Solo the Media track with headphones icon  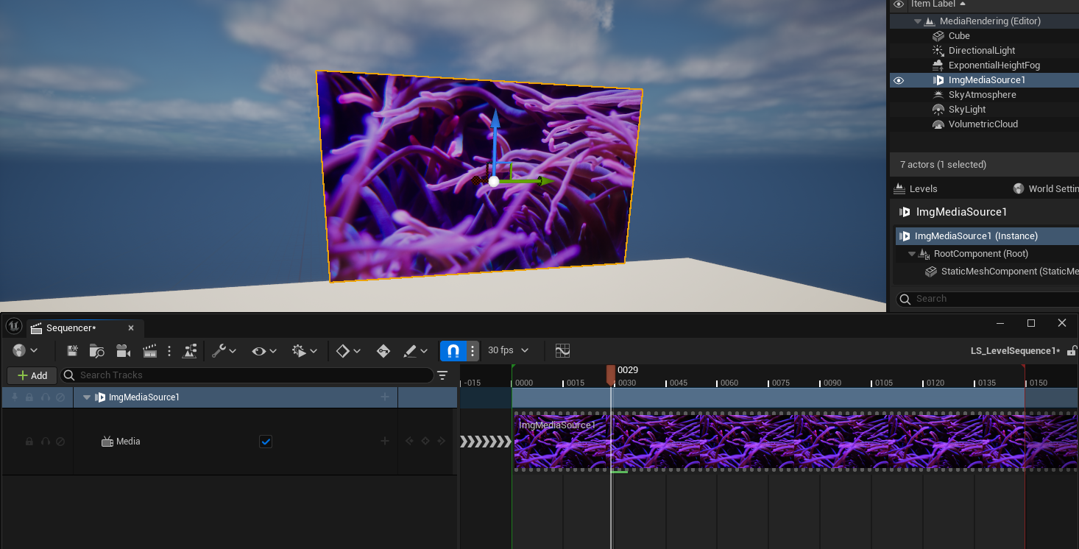point(46,442)
